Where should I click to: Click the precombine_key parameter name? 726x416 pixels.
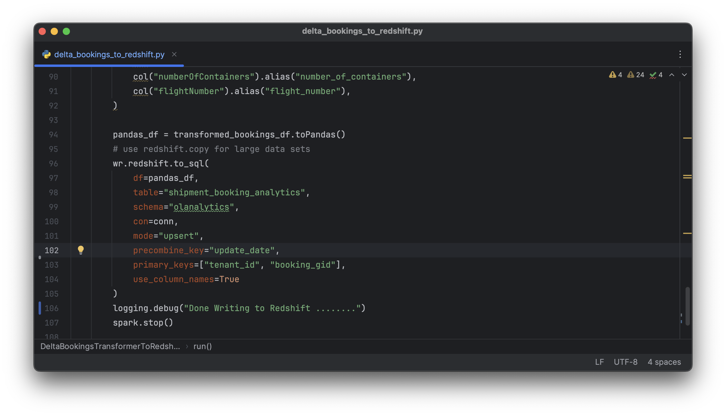(x=169, y=250)
